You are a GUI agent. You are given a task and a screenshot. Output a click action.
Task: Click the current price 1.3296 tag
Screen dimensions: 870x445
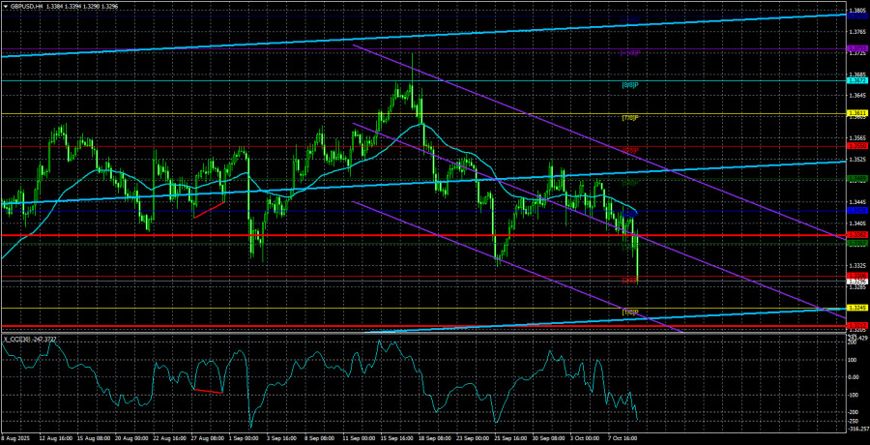pos(855,282)
